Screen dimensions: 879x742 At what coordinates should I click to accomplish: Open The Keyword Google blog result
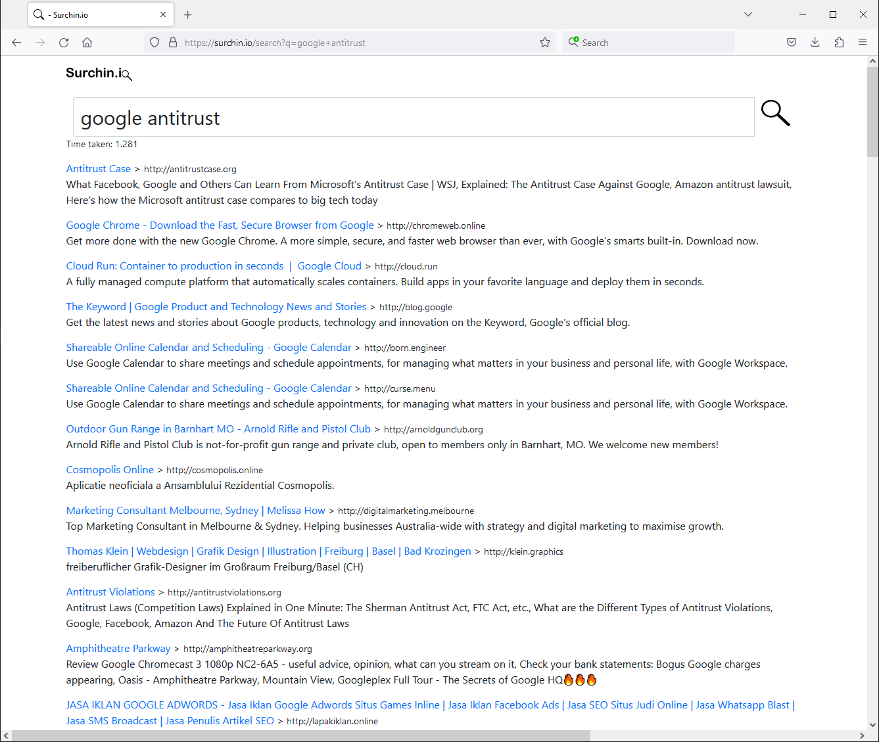[216, 307]
